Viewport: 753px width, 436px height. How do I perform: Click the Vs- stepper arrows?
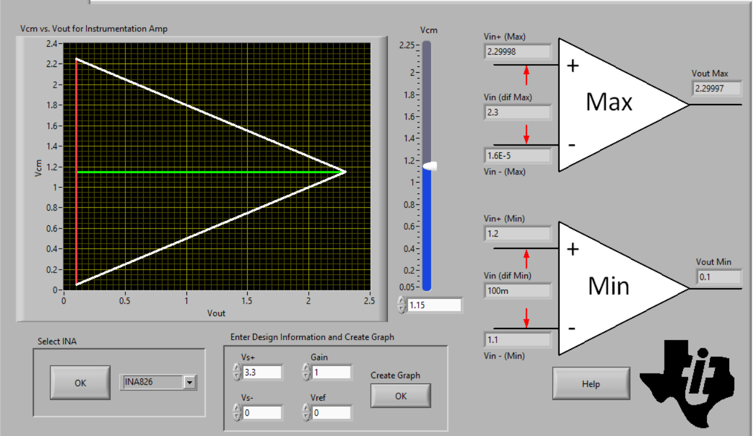237,412
